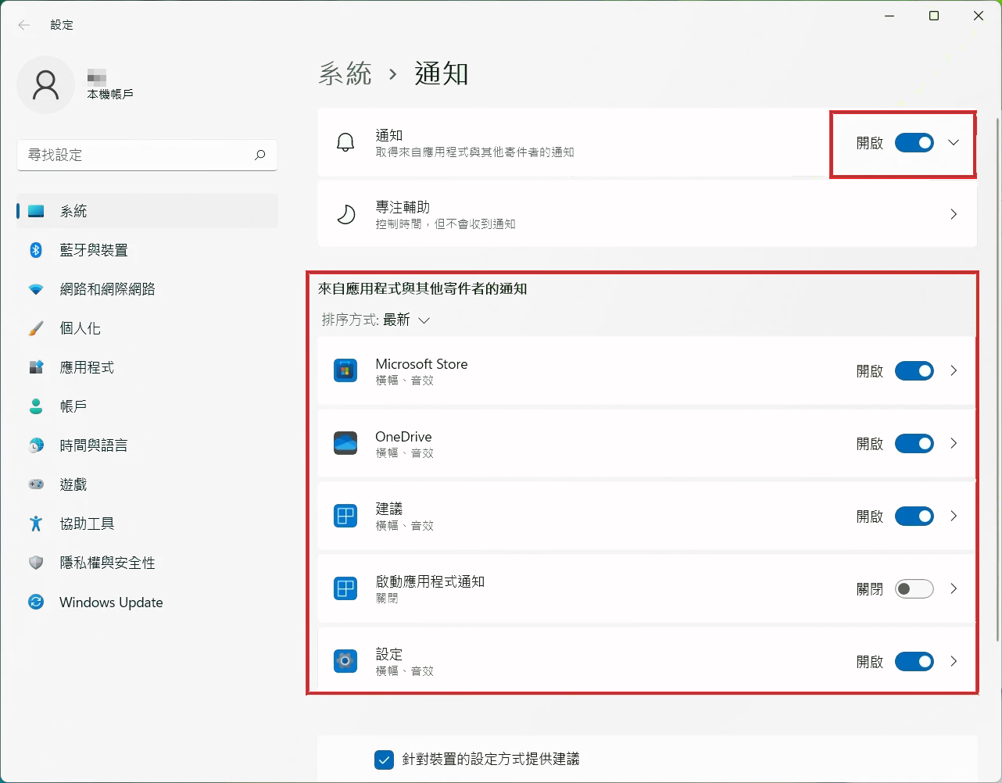Open 時間與語言 settings page
The height and width of the screenshot is (783, 1002).
pos(147,445)
